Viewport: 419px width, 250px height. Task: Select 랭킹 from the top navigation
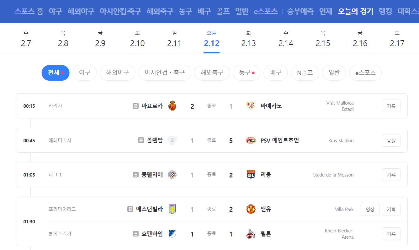(x=385, y=11)
